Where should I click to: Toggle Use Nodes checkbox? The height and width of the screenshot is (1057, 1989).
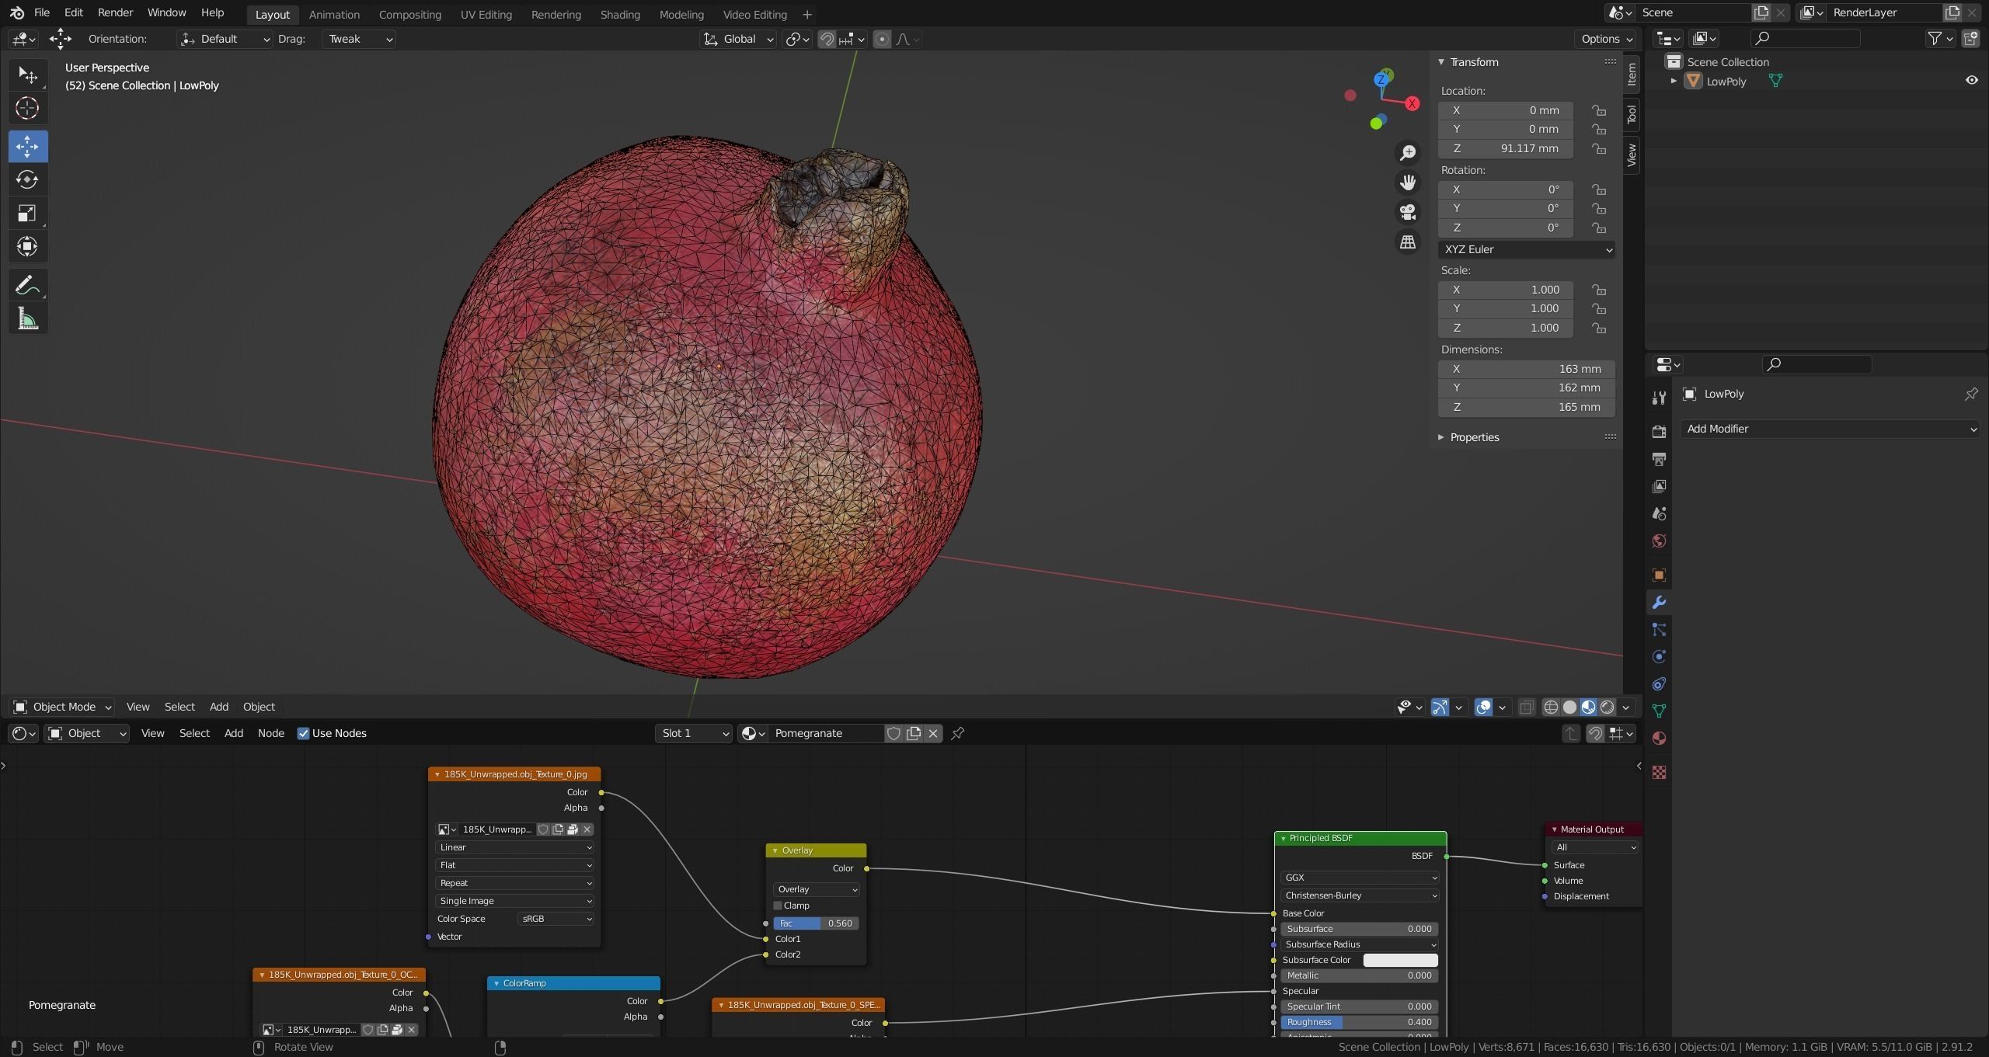pyautogui.click(x=303, y=733)
